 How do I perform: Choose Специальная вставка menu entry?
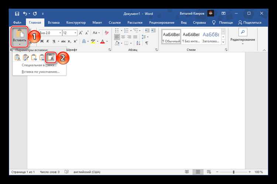pos(39,65)
